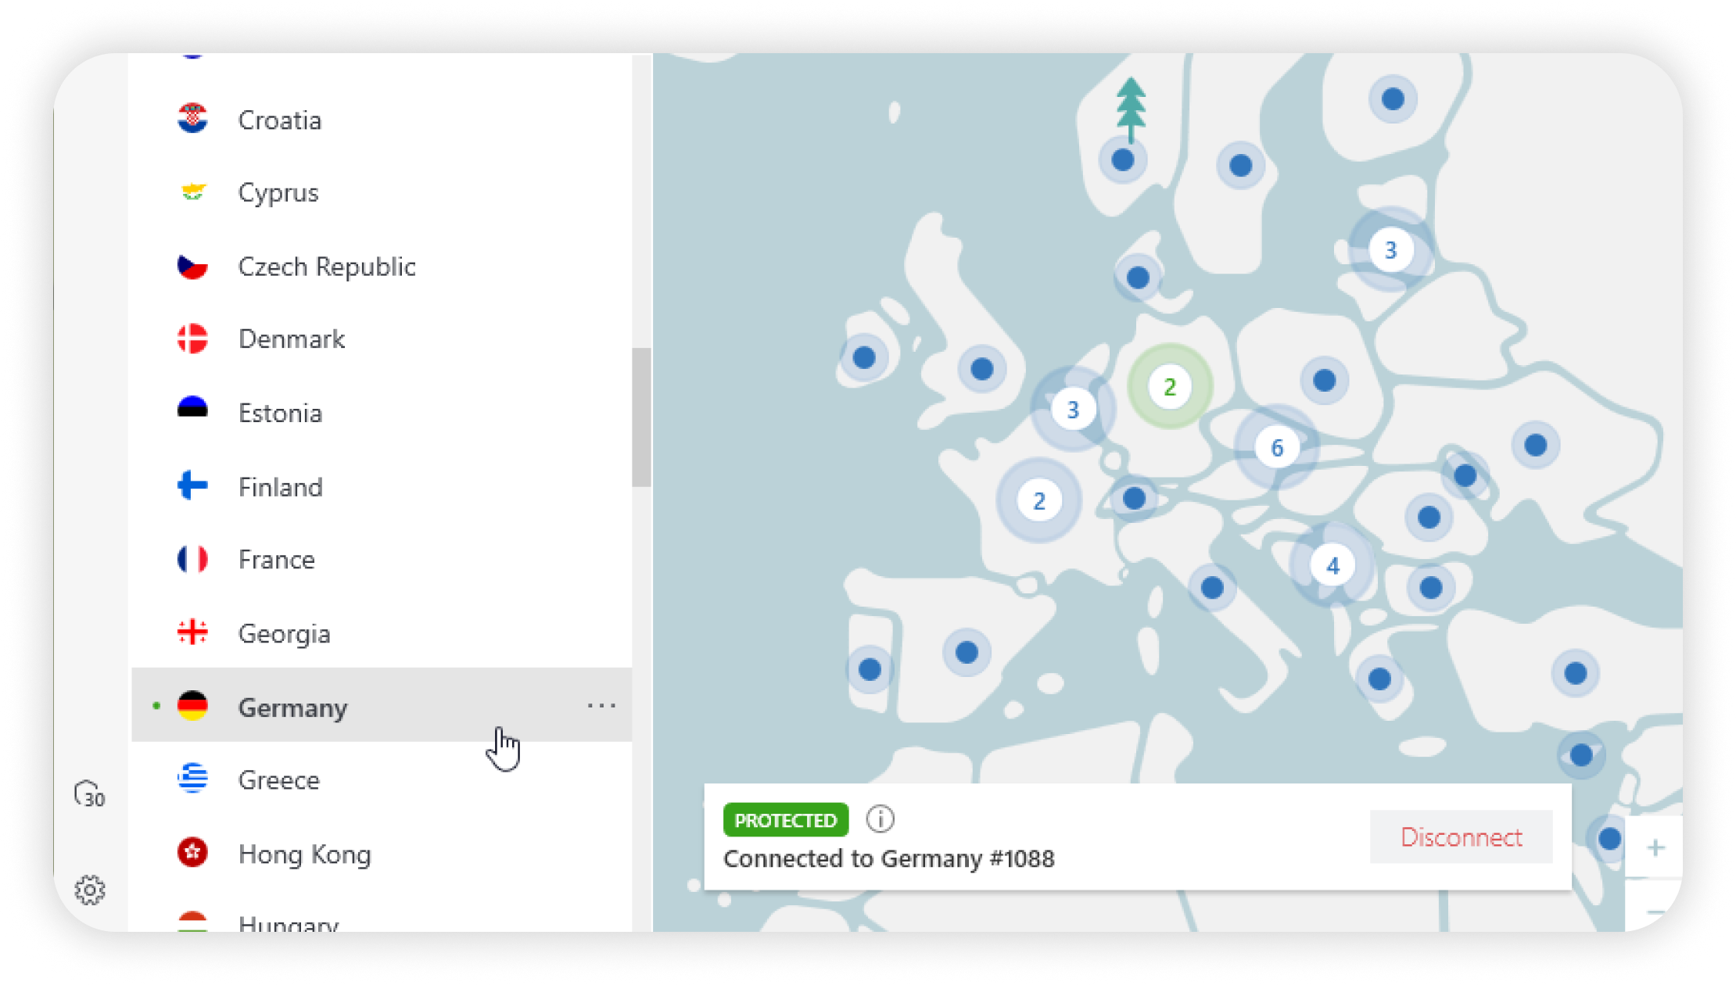Click the 30-day timer icon
1736x985 pixels.
[x=89, y=794]
